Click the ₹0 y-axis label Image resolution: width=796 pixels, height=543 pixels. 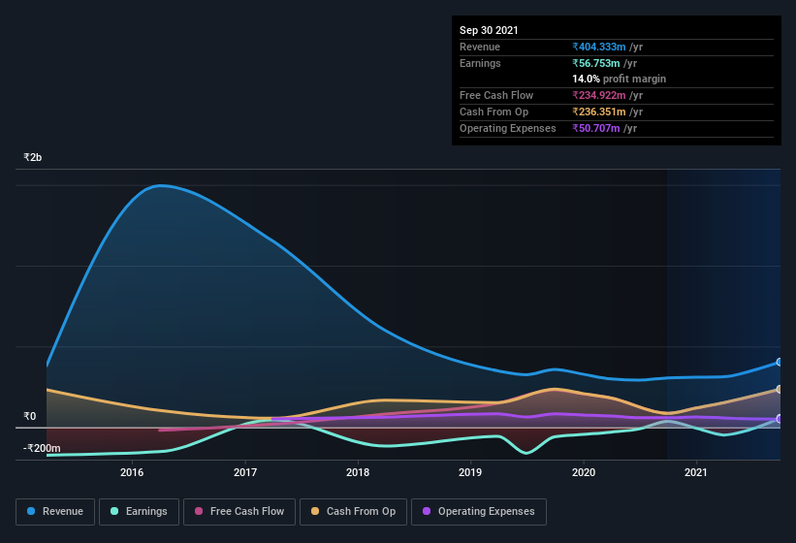click(x=29, y=416)
